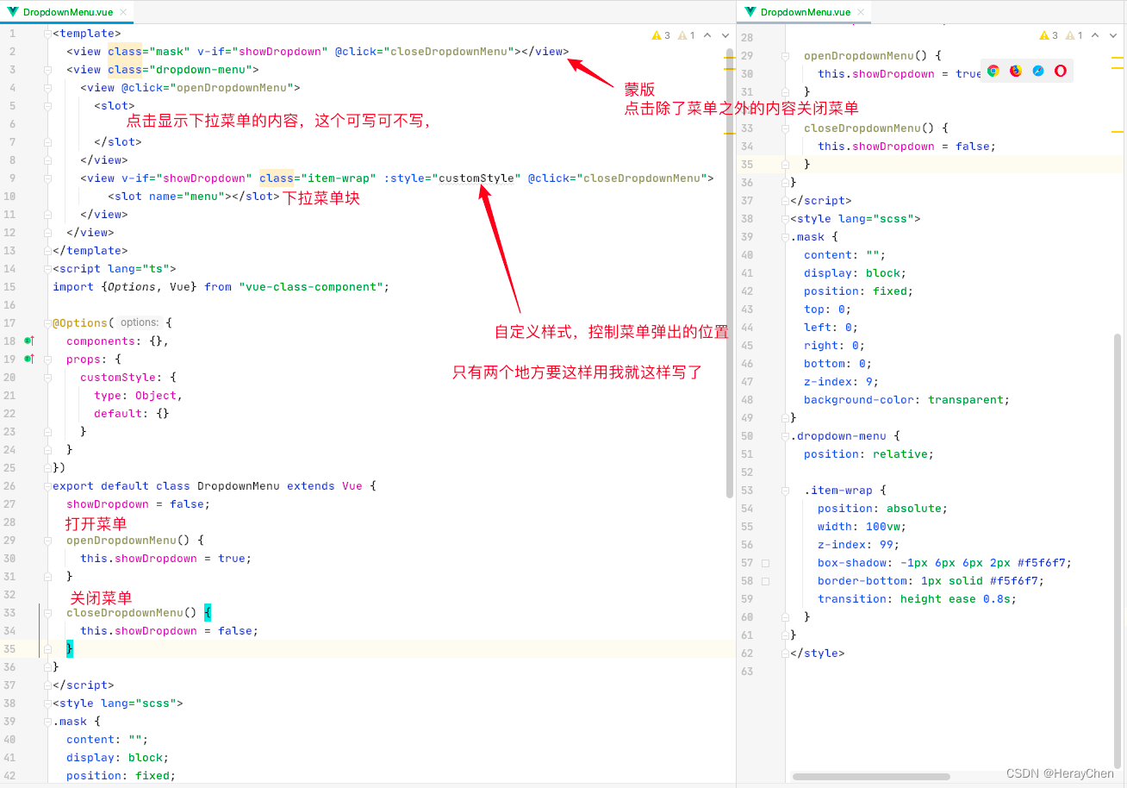Screen dimensions: 1127x788
Task: Click line number 63 in right gutter
Action: click(747, 671)
